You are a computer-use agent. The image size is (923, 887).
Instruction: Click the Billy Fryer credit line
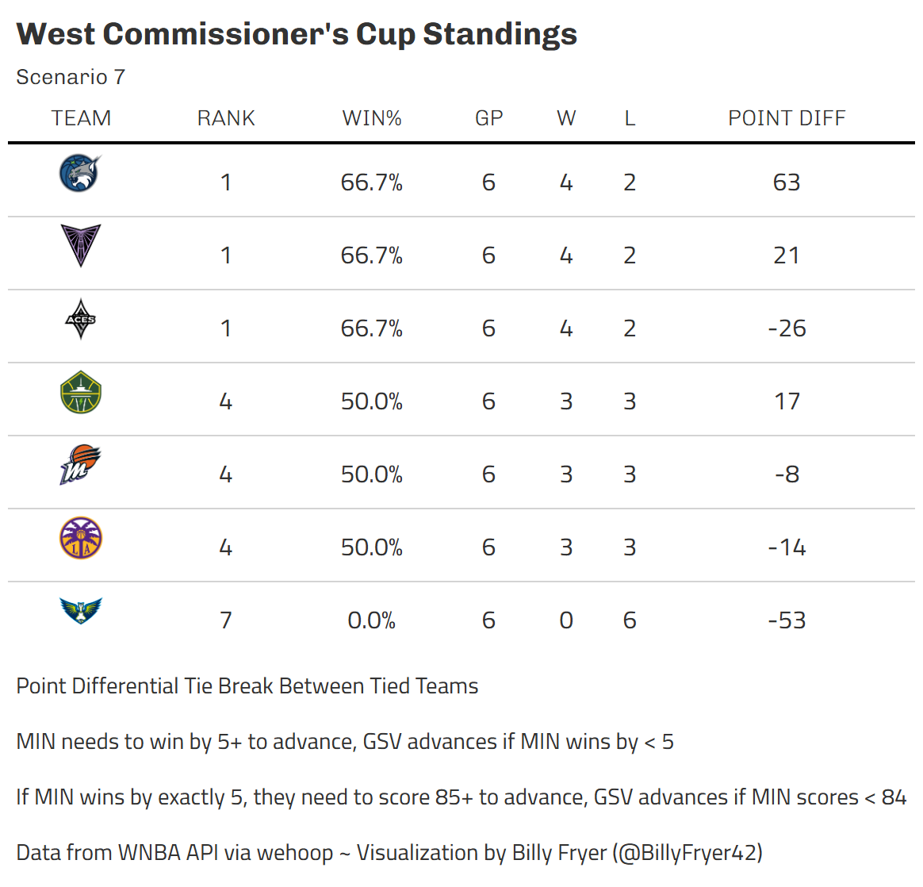pos(389,853)
